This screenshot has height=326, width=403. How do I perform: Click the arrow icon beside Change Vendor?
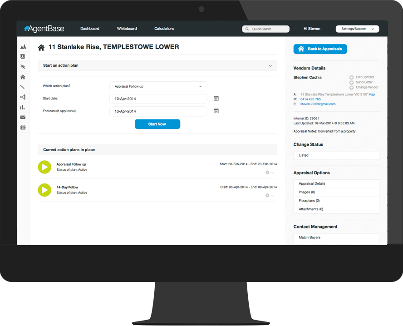click(351, 88)
